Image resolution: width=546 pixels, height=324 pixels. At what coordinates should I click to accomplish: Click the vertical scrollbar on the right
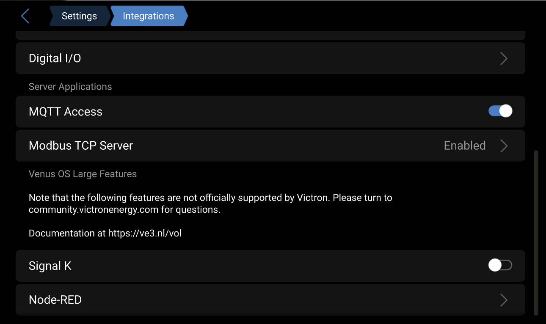pos(536,232)
